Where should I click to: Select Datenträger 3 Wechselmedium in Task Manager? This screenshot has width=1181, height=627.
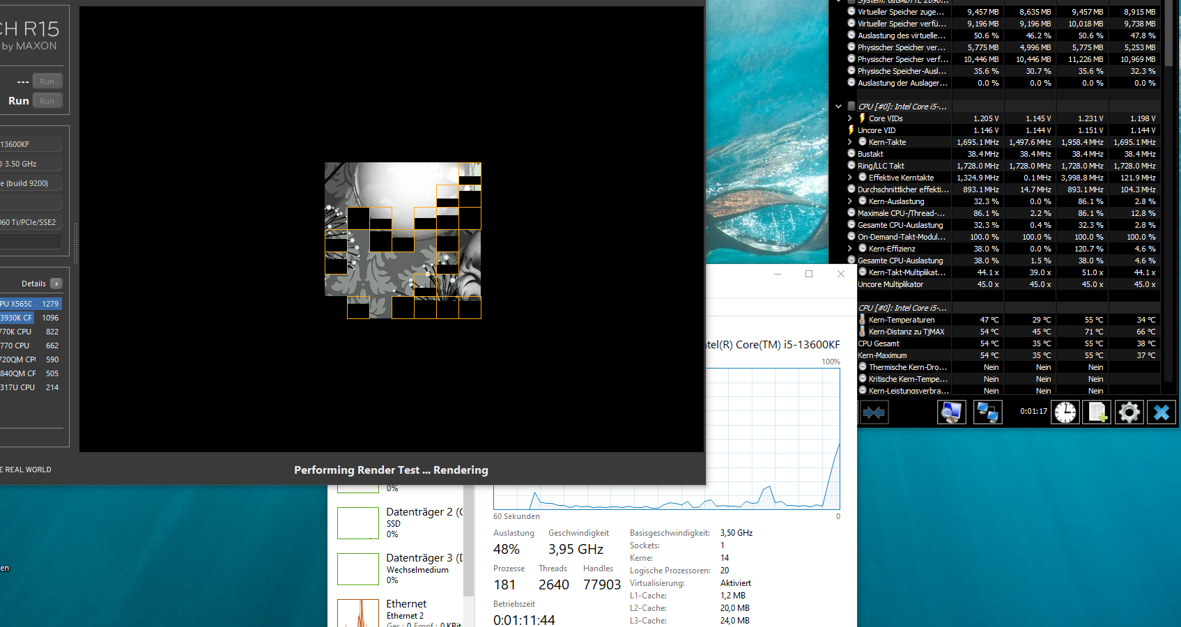399,568
